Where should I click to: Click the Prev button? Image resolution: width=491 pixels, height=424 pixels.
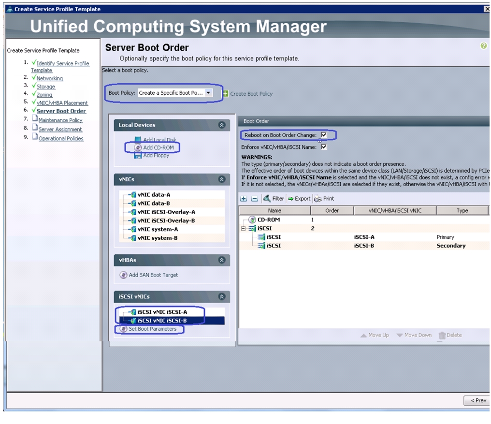478,400
